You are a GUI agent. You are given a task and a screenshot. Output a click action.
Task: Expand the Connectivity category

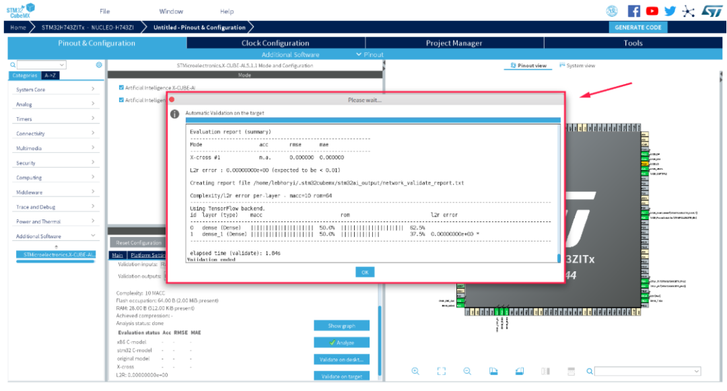pos(55,133)
